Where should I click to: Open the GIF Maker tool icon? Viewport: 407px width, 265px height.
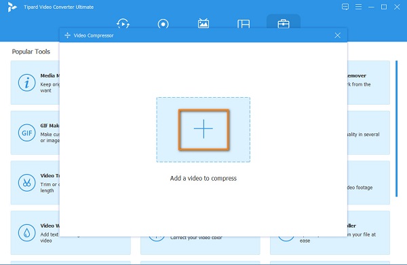pos(26,133)
